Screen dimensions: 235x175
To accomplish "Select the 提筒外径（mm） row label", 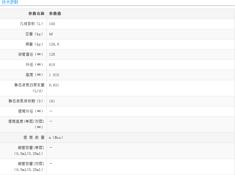I will [x=31, y=111].
